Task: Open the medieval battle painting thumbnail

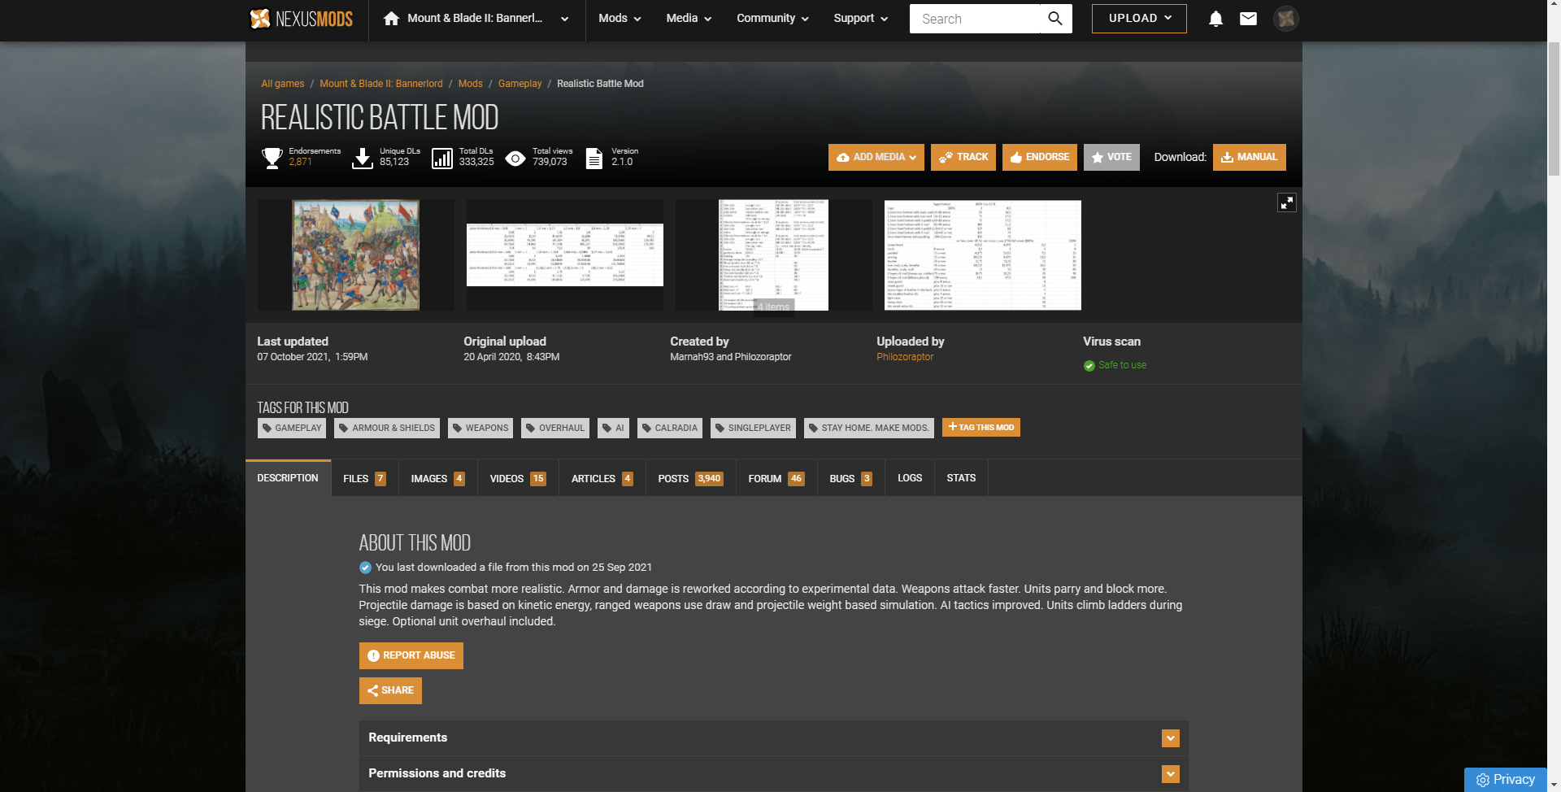Action: 356,255
